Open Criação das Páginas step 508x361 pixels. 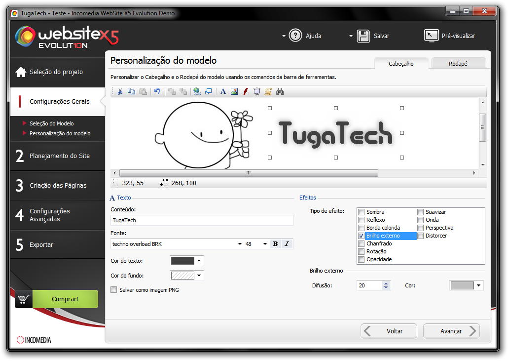coord(58,186)
